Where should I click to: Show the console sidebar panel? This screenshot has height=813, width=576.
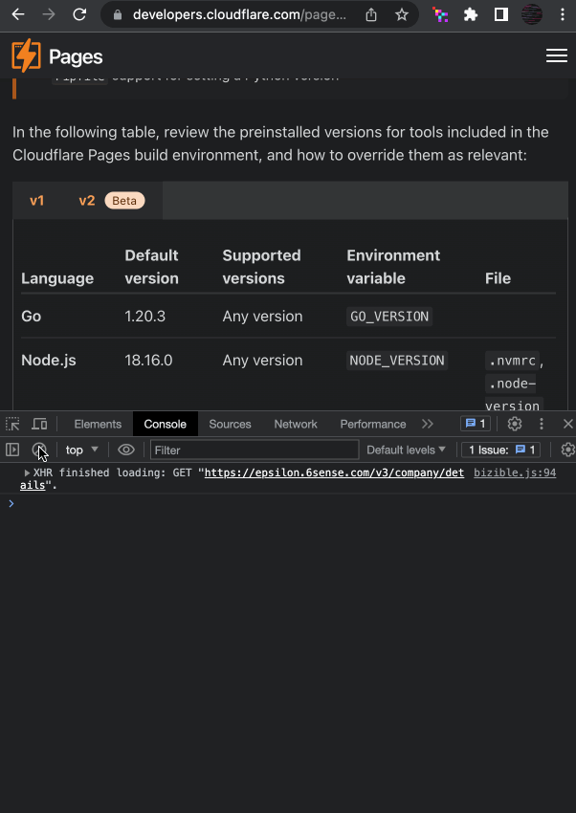pos(12,450)
